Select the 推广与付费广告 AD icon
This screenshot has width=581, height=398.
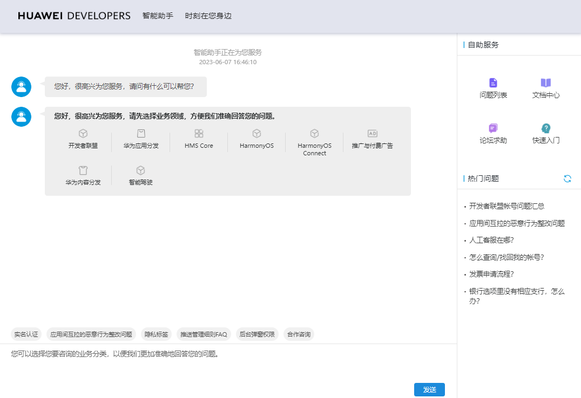click(x=373, y=133)
